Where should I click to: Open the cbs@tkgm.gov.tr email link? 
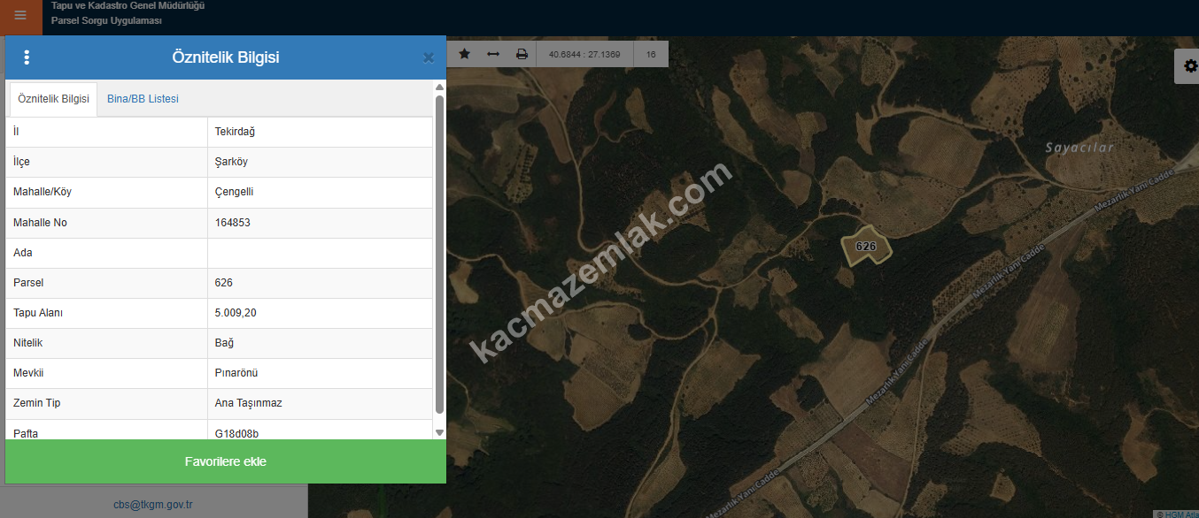153,506
